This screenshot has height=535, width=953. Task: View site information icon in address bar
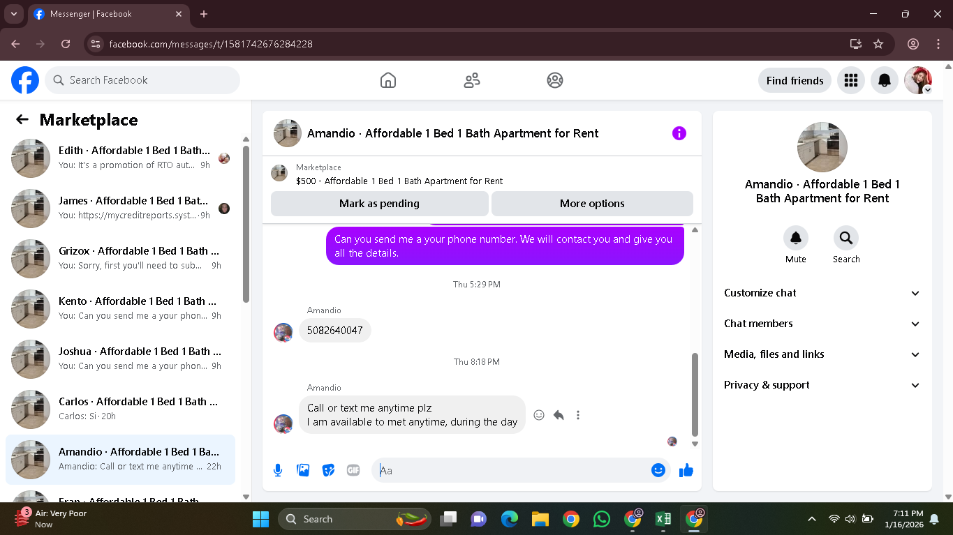pyautogui.click(x=96, y=44)
